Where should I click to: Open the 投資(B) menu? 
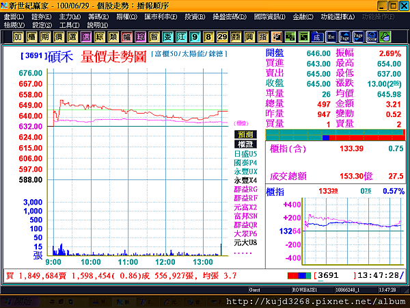195,16
